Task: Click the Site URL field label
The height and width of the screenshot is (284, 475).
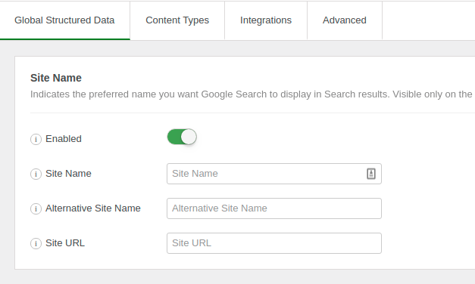Action: (x=65, y=243)
